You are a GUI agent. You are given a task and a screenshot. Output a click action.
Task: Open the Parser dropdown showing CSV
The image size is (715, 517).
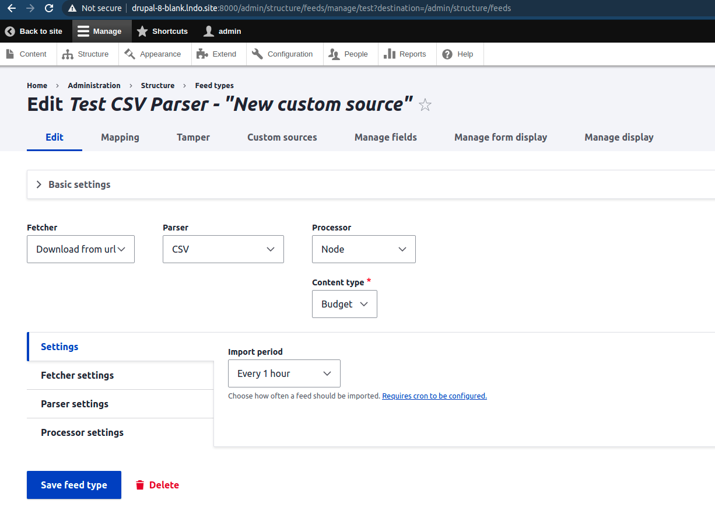(x=223, y=249)
